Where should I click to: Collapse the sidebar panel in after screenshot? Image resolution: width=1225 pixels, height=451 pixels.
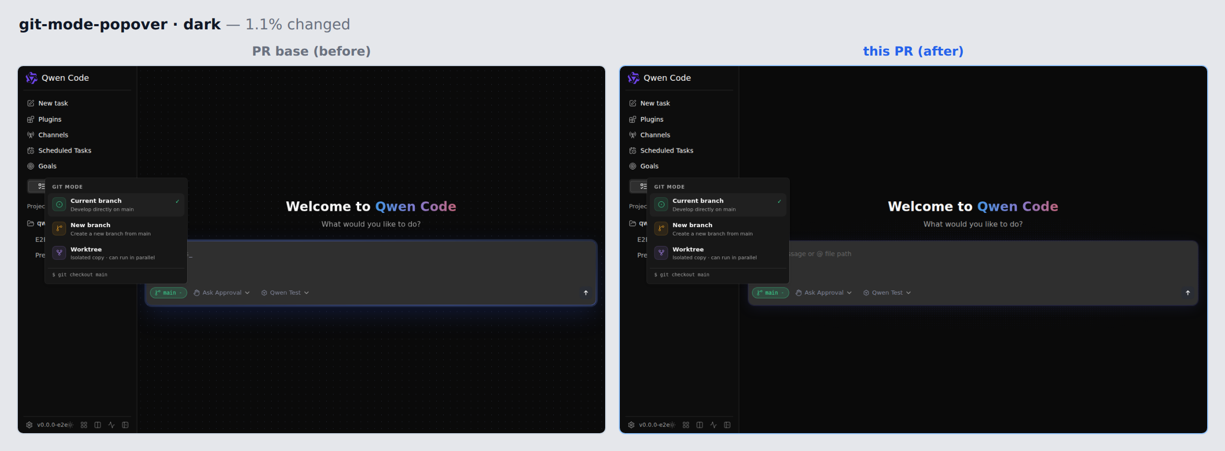(x=727, y=425)
